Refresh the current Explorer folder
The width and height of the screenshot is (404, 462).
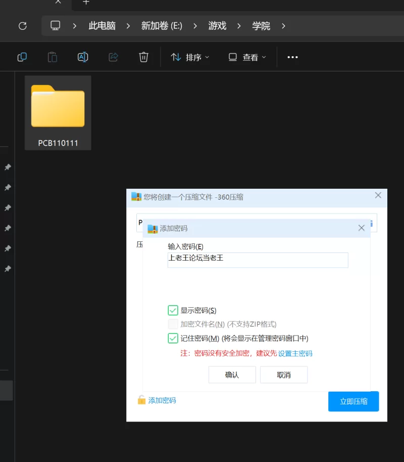(x=23, y=26)
